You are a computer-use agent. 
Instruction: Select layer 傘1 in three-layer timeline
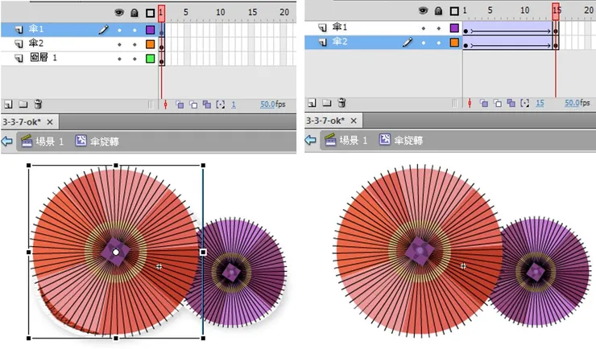(x=79, y=30)
